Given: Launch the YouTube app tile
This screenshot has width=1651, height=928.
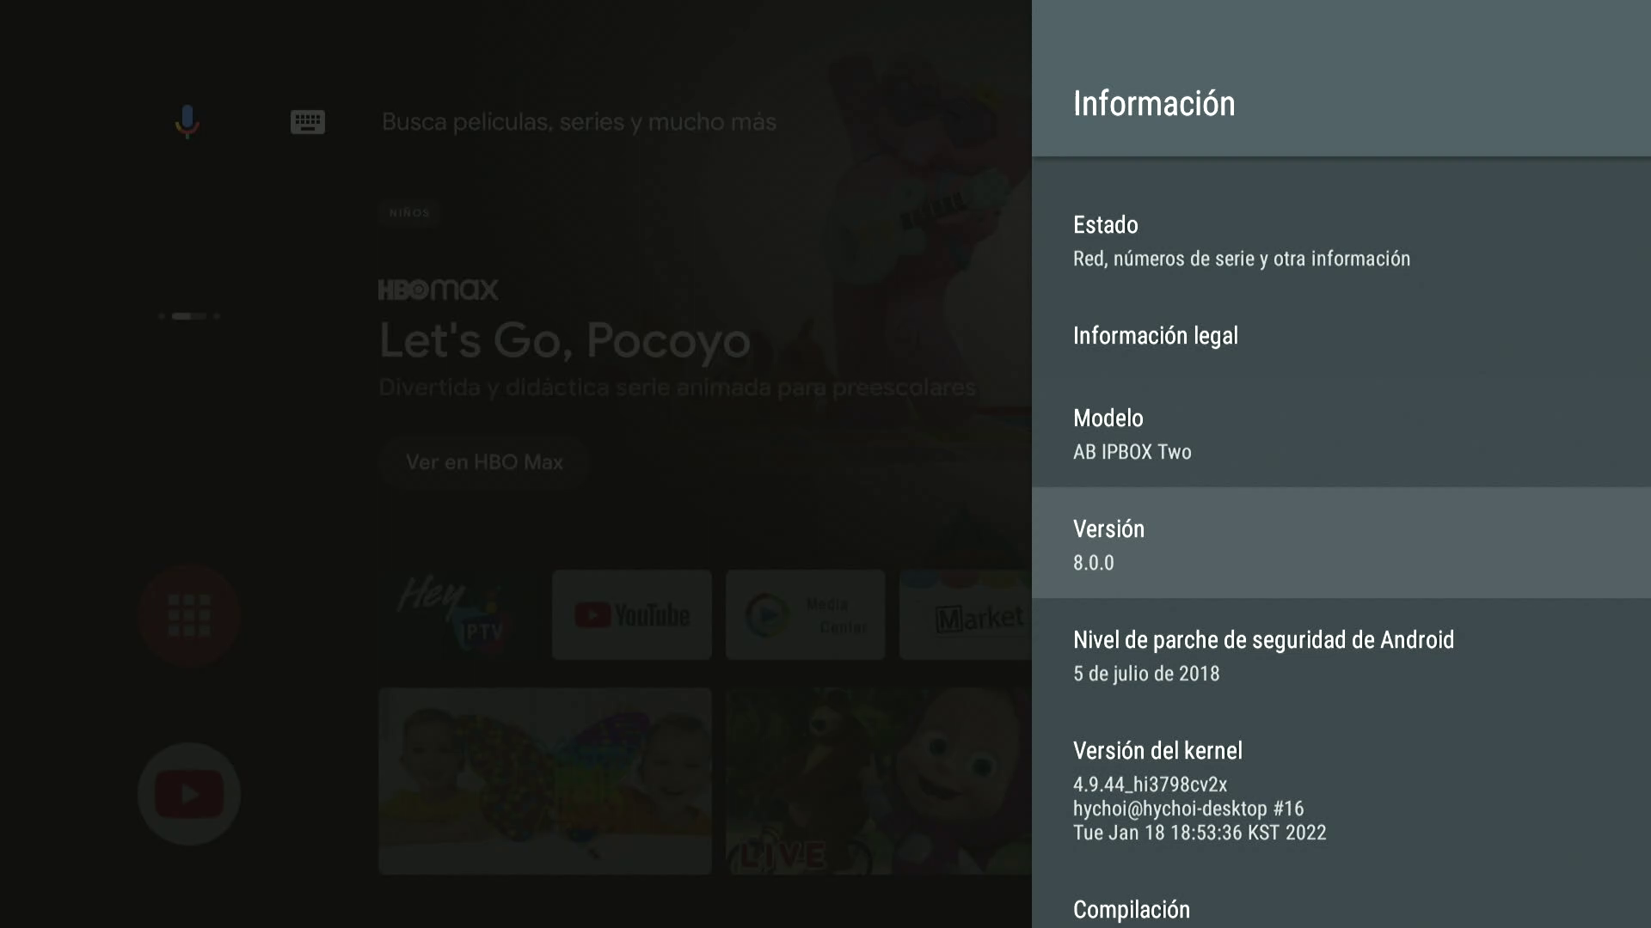Looking at the screenshot, I should click(x=632, y=615).
